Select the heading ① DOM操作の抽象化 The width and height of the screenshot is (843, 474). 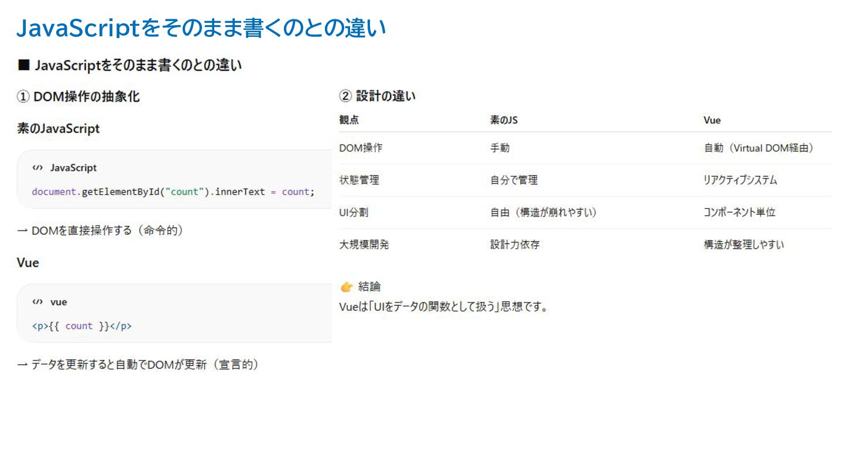(78, 97)
